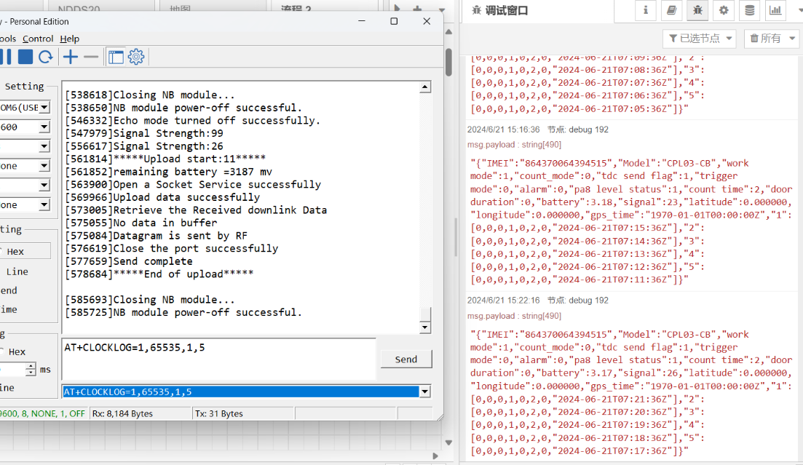Viewport: 803px width, 465px height.
Task: Open the Help menu
Action: pos(70,39)
